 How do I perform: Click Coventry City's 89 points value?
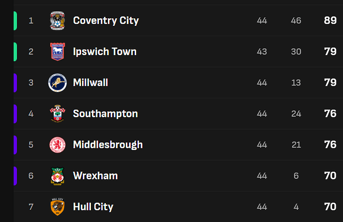tap(330, 20)
